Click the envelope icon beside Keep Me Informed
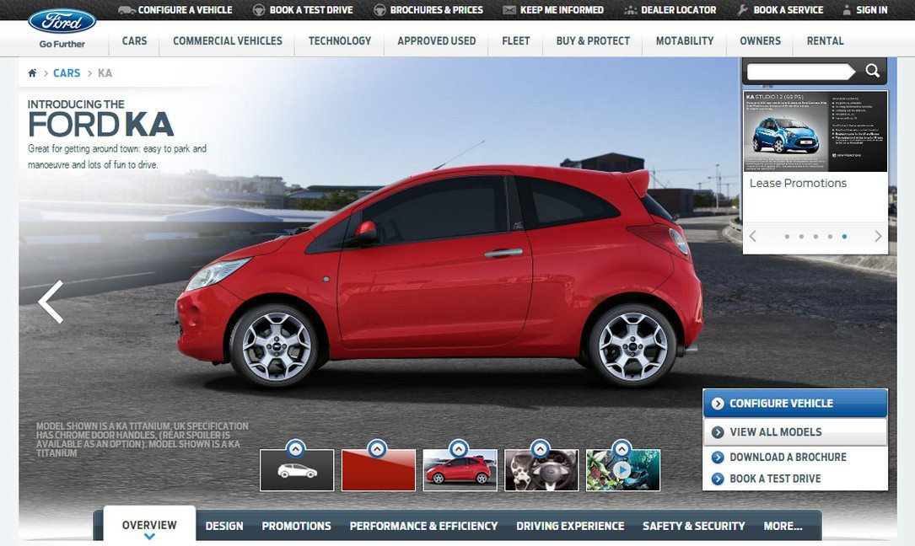Image resolution: width=915 pixels, height=546 pixels. tap(509, 10)
